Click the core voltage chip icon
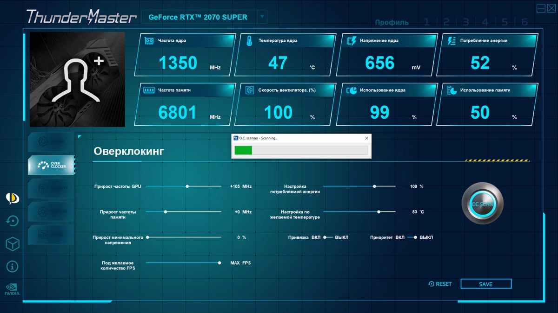 point(352,41)
